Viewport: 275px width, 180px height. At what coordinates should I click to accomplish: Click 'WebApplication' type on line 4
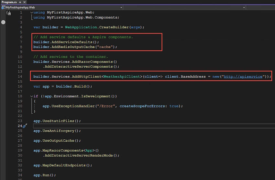81,27
